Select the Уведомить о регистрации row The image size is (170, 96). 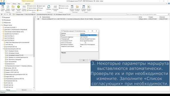pyautogui.click(x=79, y=46)
